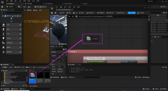Image resolution: width=168 pixels, height=91 pixels.
Task: Switch to the 项目设置 tab
Action: point(28,4)
